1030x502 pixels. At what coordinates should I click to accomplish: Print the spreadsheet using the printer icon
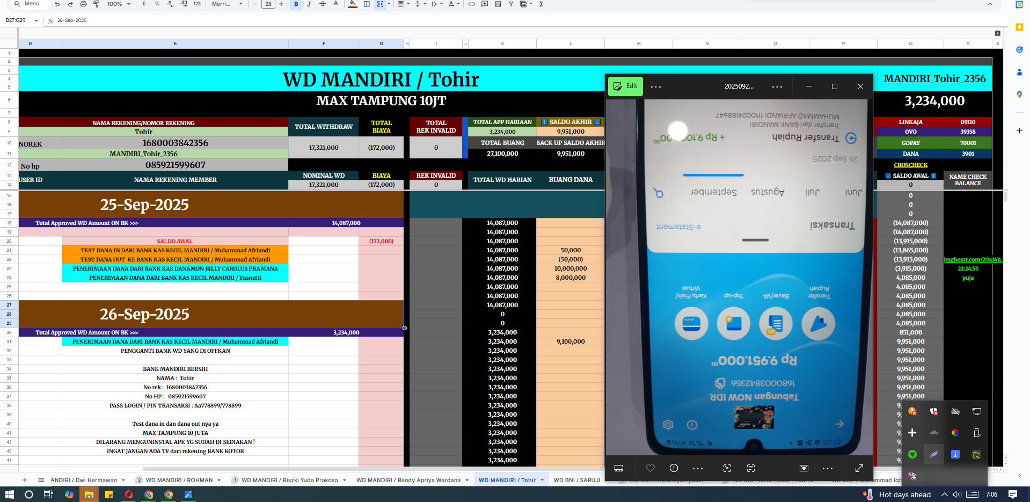(83, 4)
